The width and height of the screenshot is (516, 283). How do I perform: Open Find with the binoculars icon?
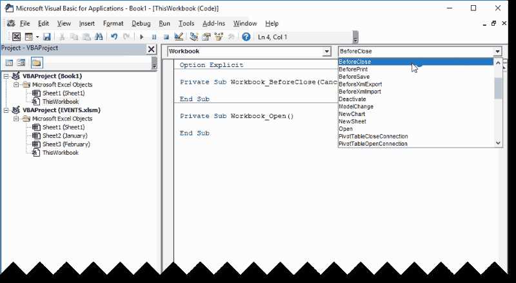[x=99, y=37]
